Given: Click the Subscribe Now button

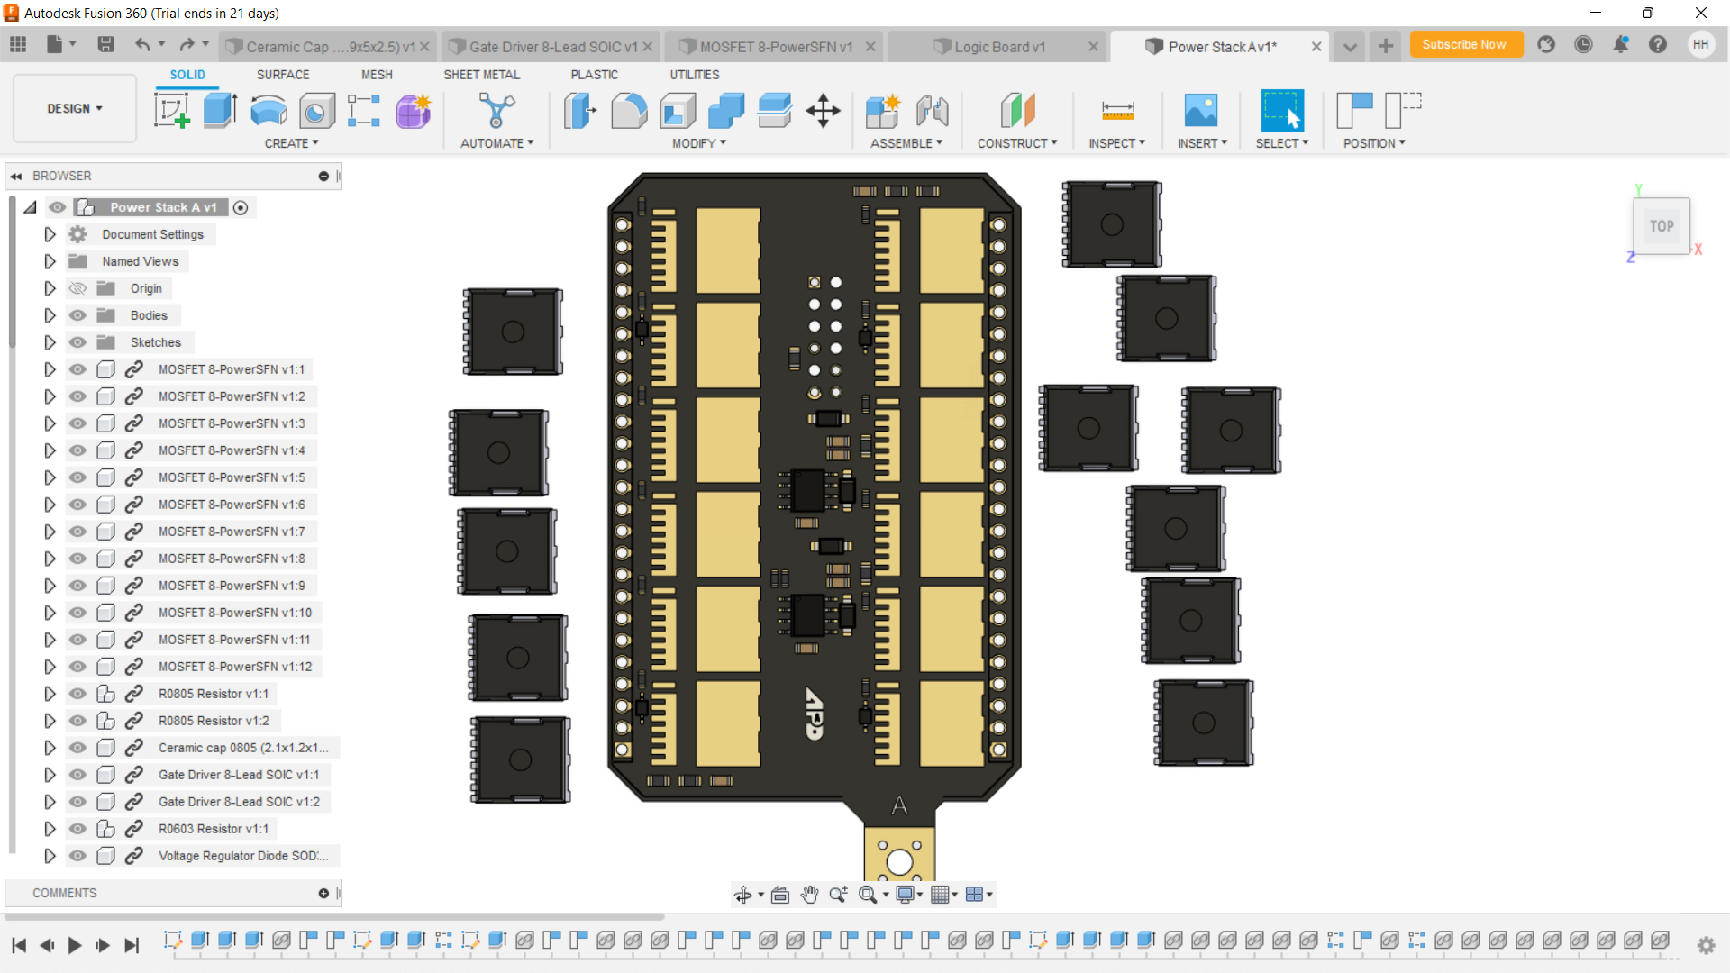Looking at the screenshot, I should [1464, 44].
